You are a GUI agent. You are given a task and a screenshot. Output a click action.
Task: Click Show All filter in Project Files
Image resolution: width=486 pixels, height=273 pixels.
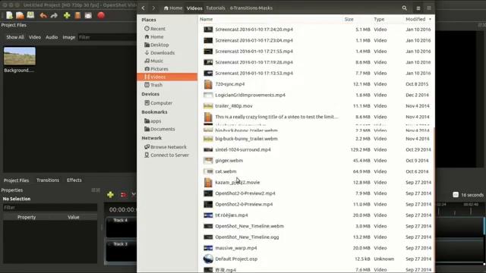coord(15,37)
